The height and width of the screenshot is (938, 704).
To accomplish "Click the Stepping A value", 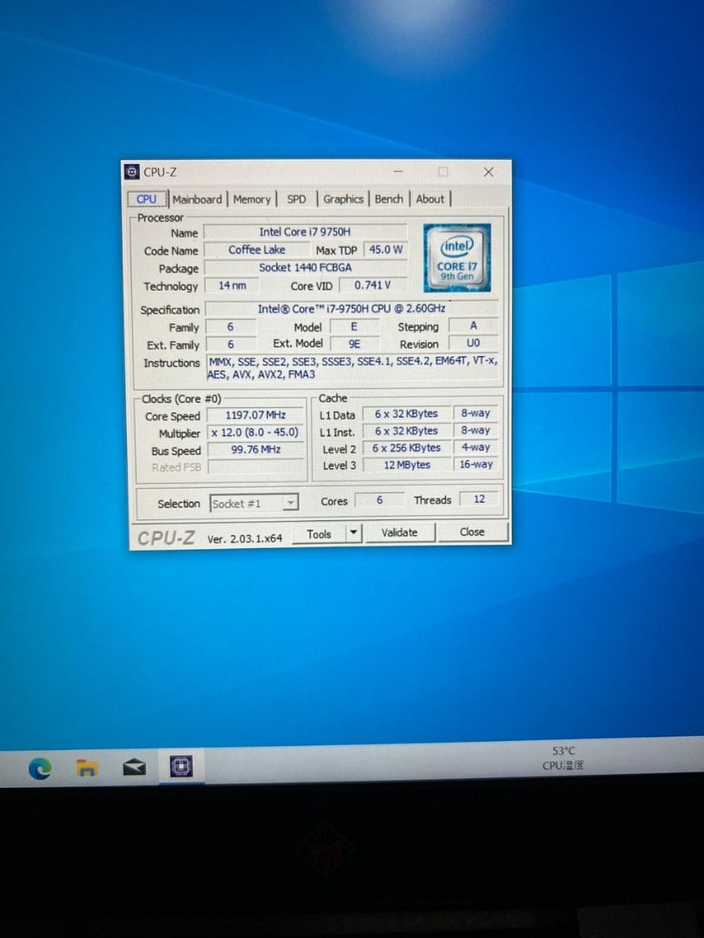I will click(473, 326).
